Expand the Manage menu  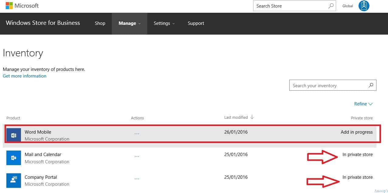pyautogui.click(x=129, y=23)
